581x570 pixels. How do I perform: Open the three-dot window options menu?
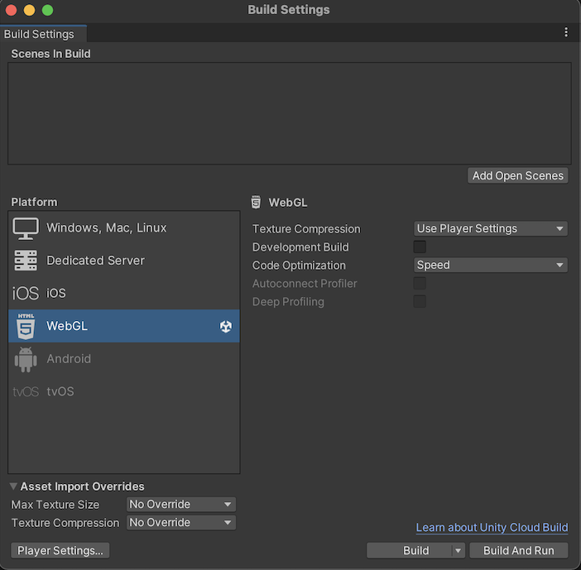[566, 32]
